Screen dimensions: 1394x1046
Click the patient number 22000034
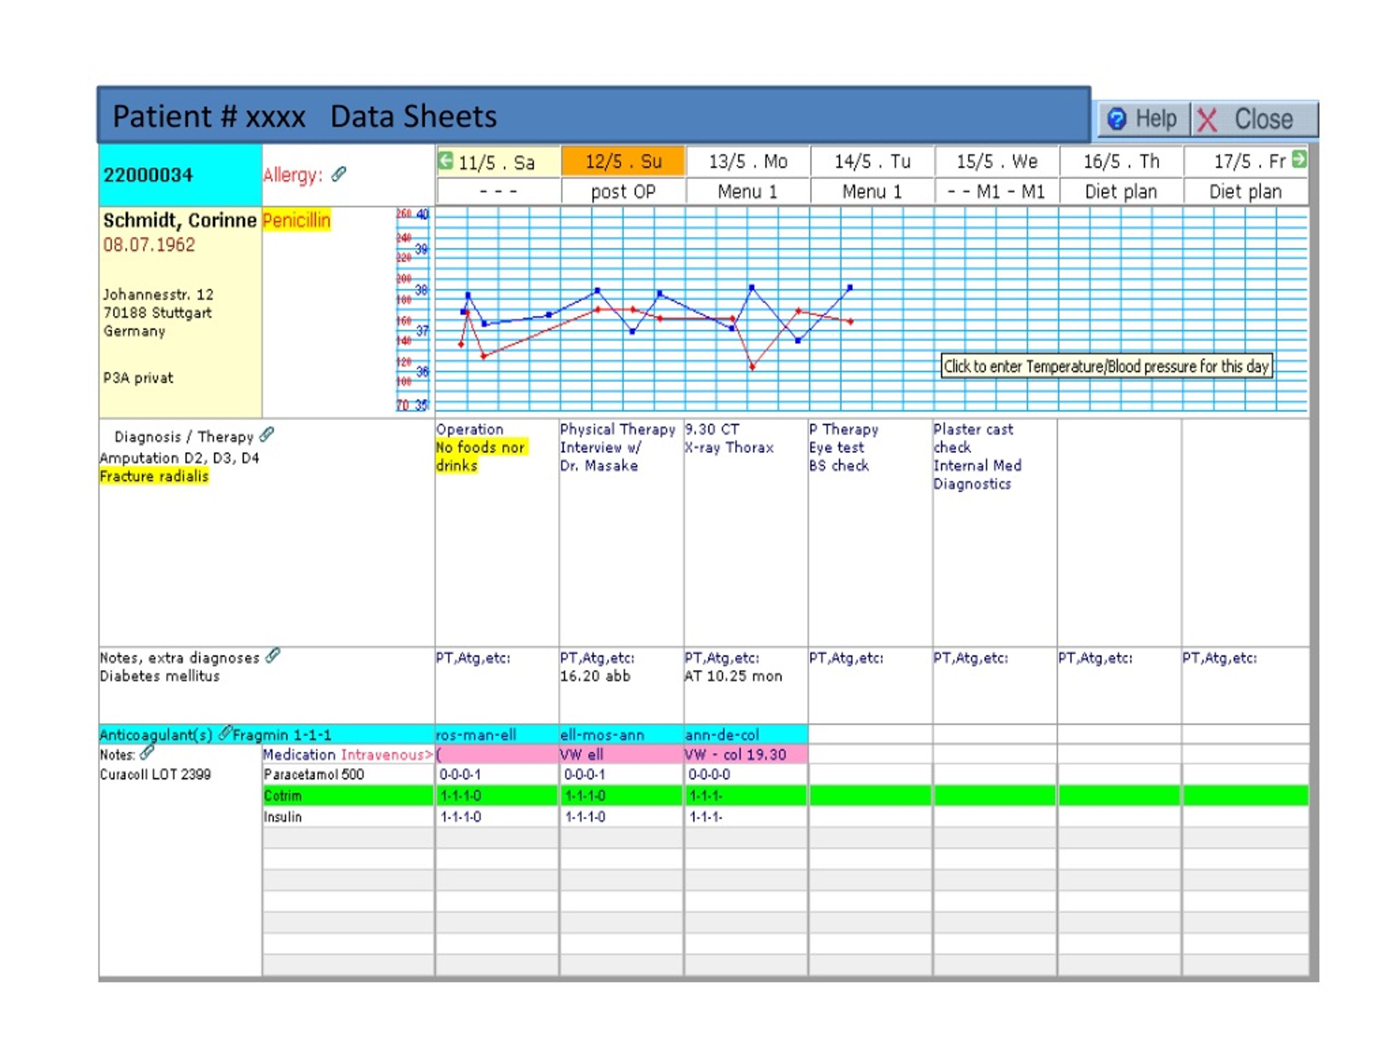[148, 175]
